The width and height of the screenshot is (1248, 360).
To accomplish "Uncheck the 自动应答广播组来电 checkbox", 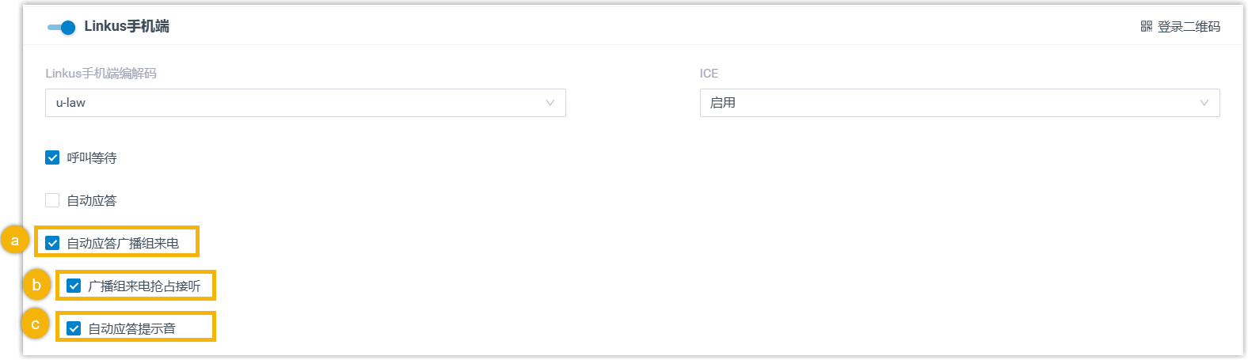I will pos(52,243).
